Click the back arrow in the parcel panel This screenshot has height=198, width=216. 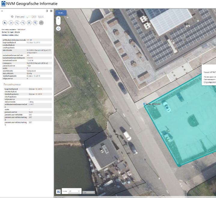coord(2,11)
